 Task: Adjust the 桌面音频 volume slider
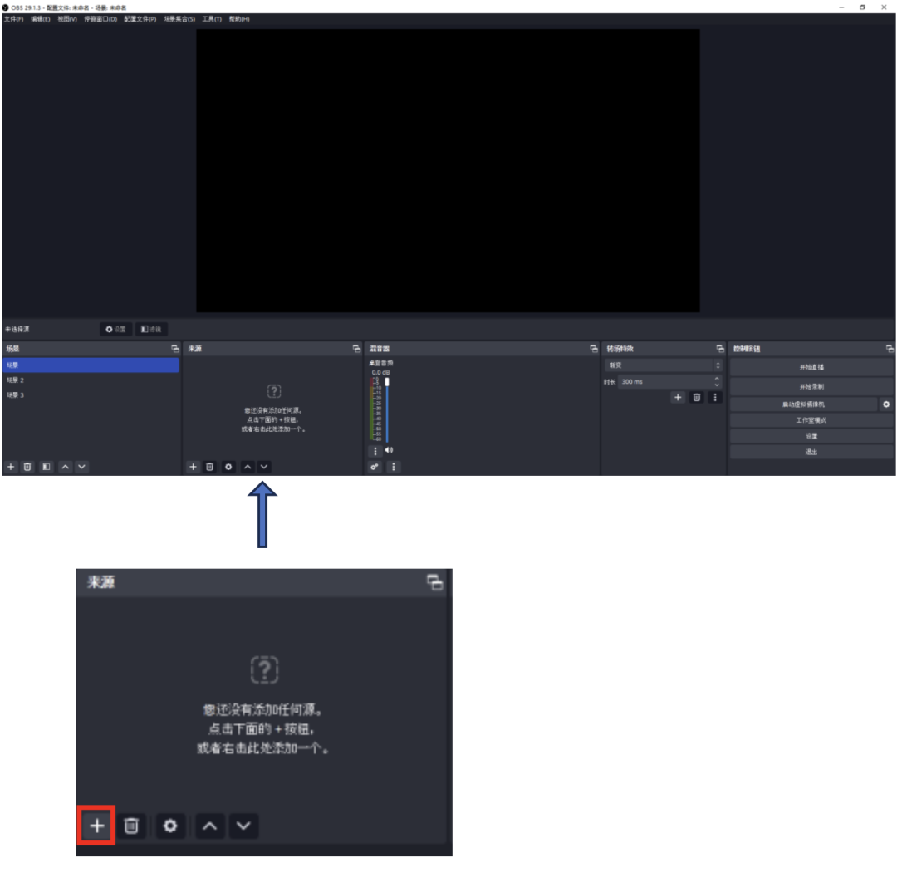click(x=387, y=409)
